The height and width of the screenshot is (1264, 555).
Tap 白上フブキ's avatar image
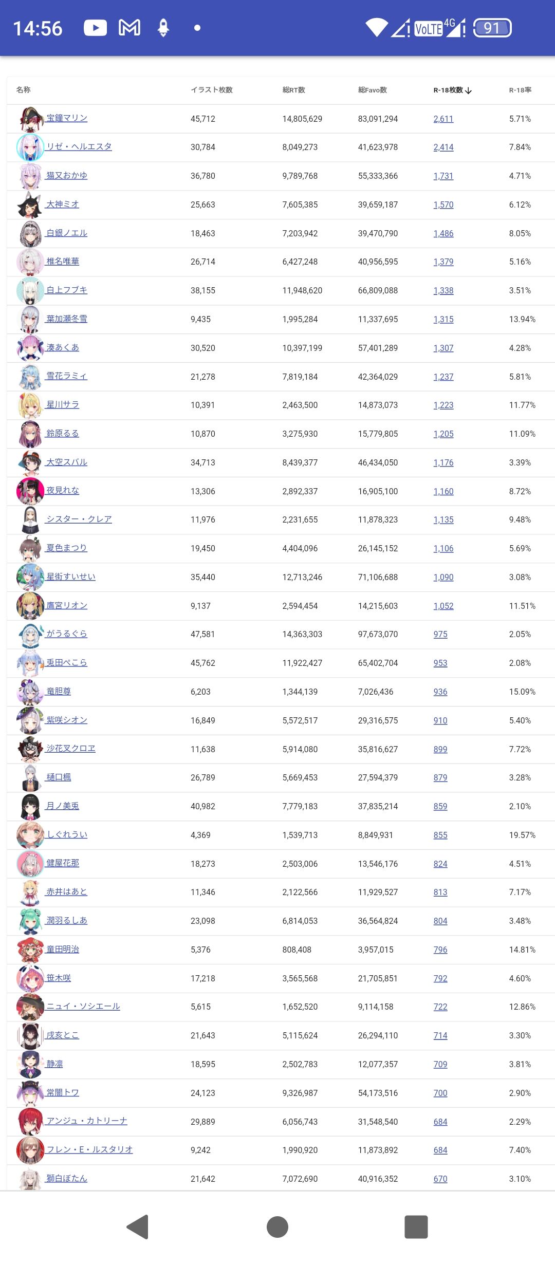pyautogui.click(x=29, y=290)
